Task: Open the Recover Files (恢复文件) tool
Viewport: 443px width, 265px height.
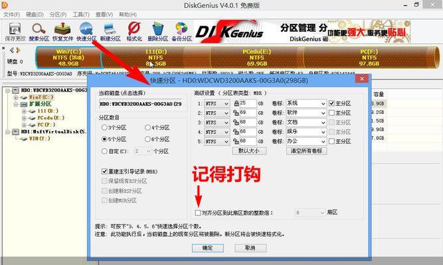Action: point(62,32)
